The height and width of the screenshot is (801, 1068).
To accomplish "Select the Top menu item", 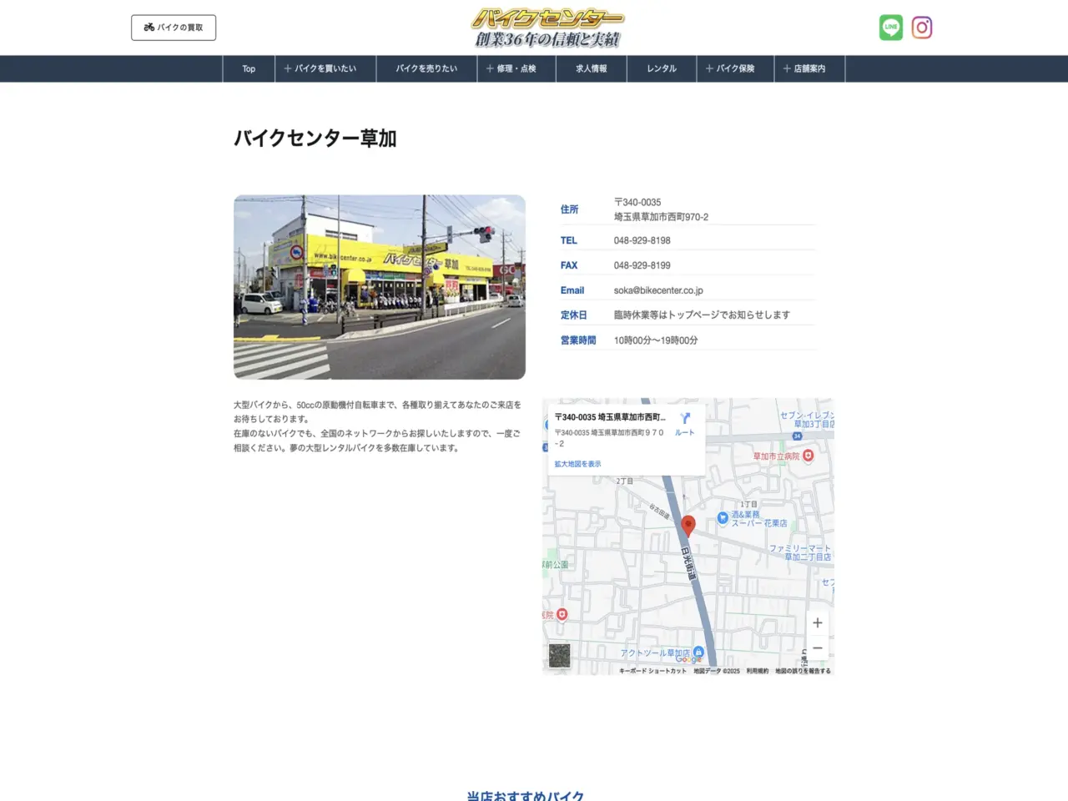I will [x=248, y=68].
